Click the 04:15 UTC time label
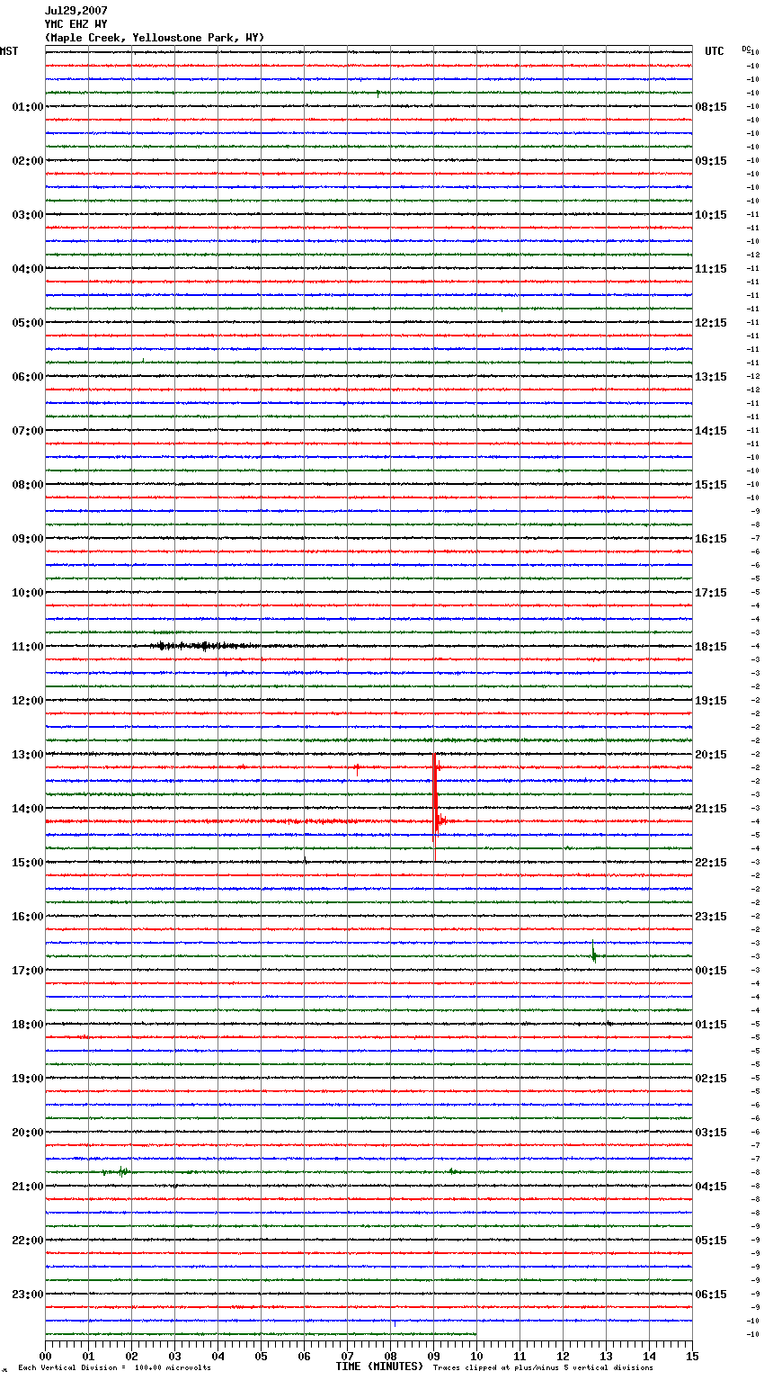 pyautogui.click(x=711, y=1187)
